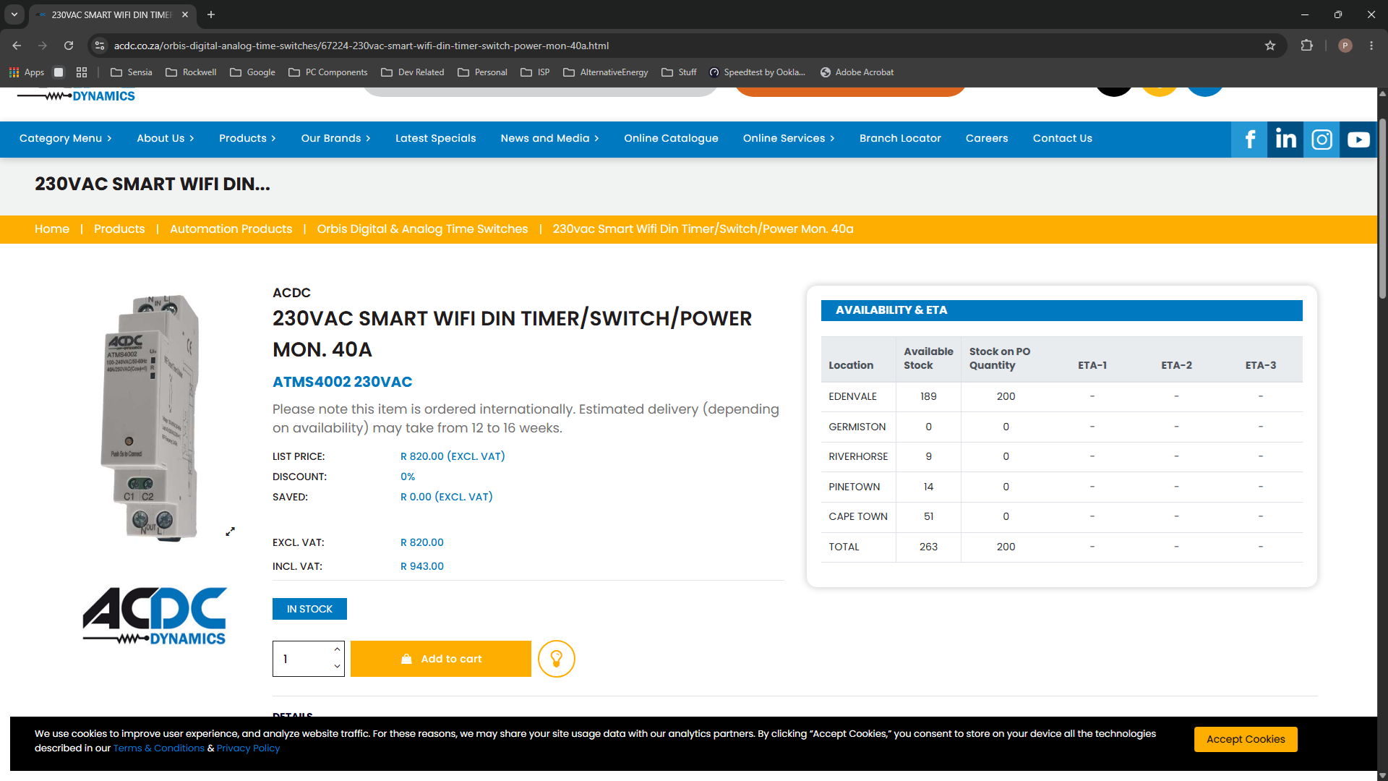Close the 230VAC Smart WiFi tab
This screenshot has width=1388, height=781.
(185, 14)
